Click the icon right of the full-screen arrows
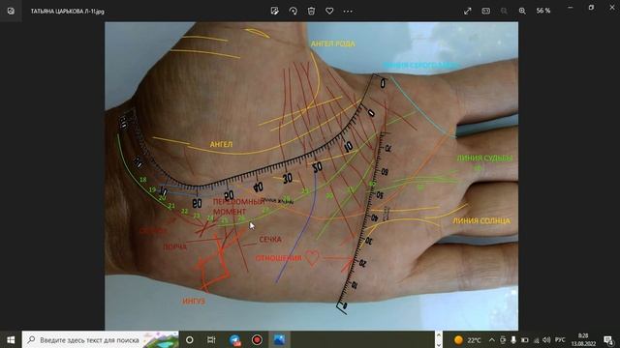The height and width of the screenshot is (348, 620). click(x=486, y=11)
